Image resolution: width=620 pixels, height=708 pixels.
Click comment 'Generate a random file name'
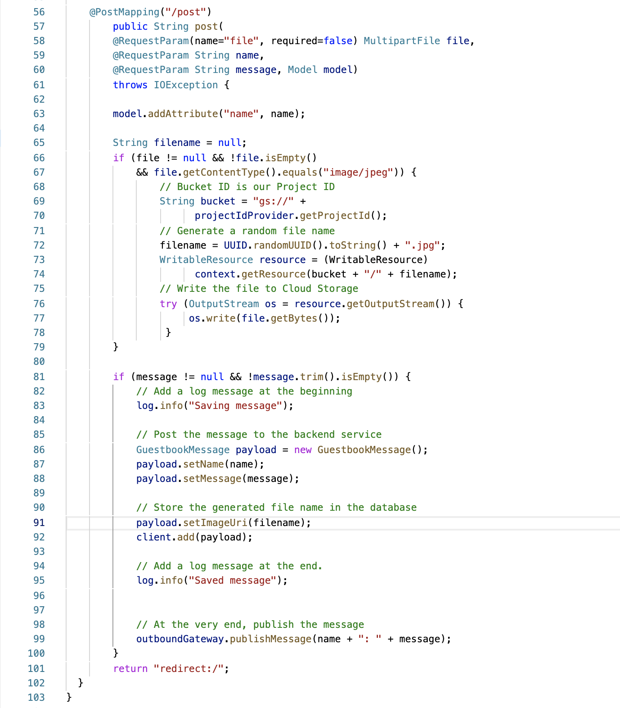coord(247,231)
